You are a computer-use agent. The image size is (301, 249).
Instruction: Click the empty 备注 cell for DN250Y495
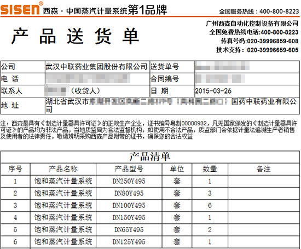point(264,181)
